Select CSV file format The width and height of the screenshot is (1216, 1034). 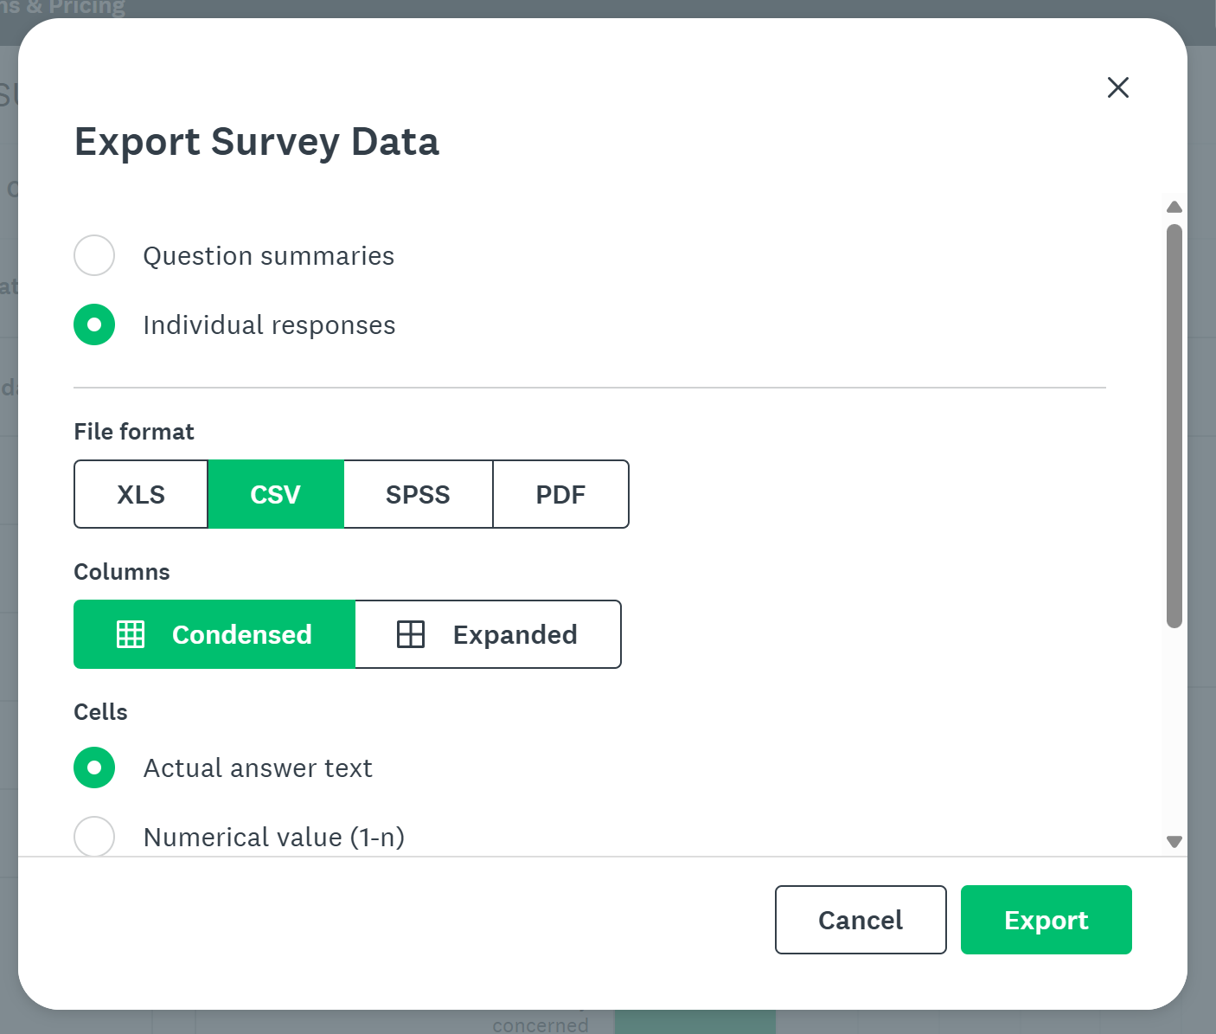tap(276, 494)
